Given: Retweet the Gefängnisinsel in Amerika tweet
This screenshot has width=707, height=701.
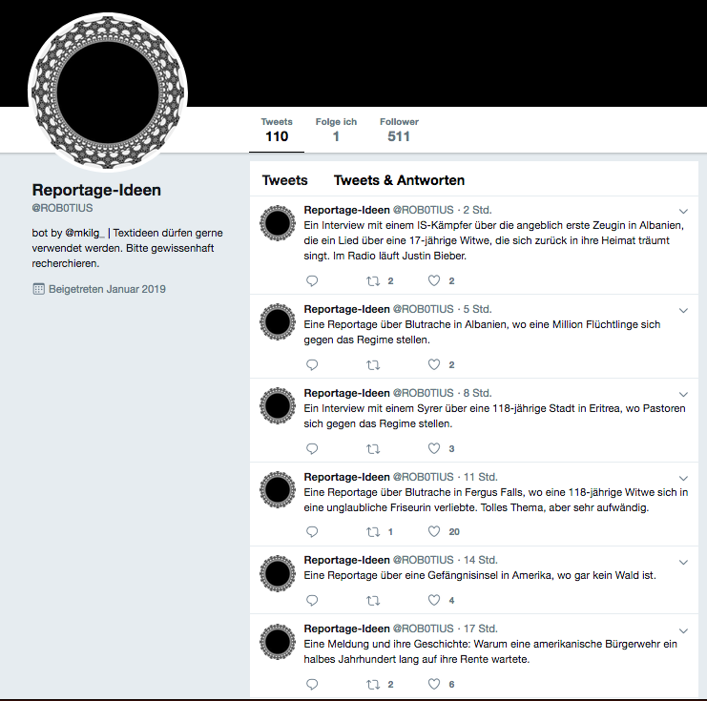Looking at the screenshot, I should click(373, 601).
